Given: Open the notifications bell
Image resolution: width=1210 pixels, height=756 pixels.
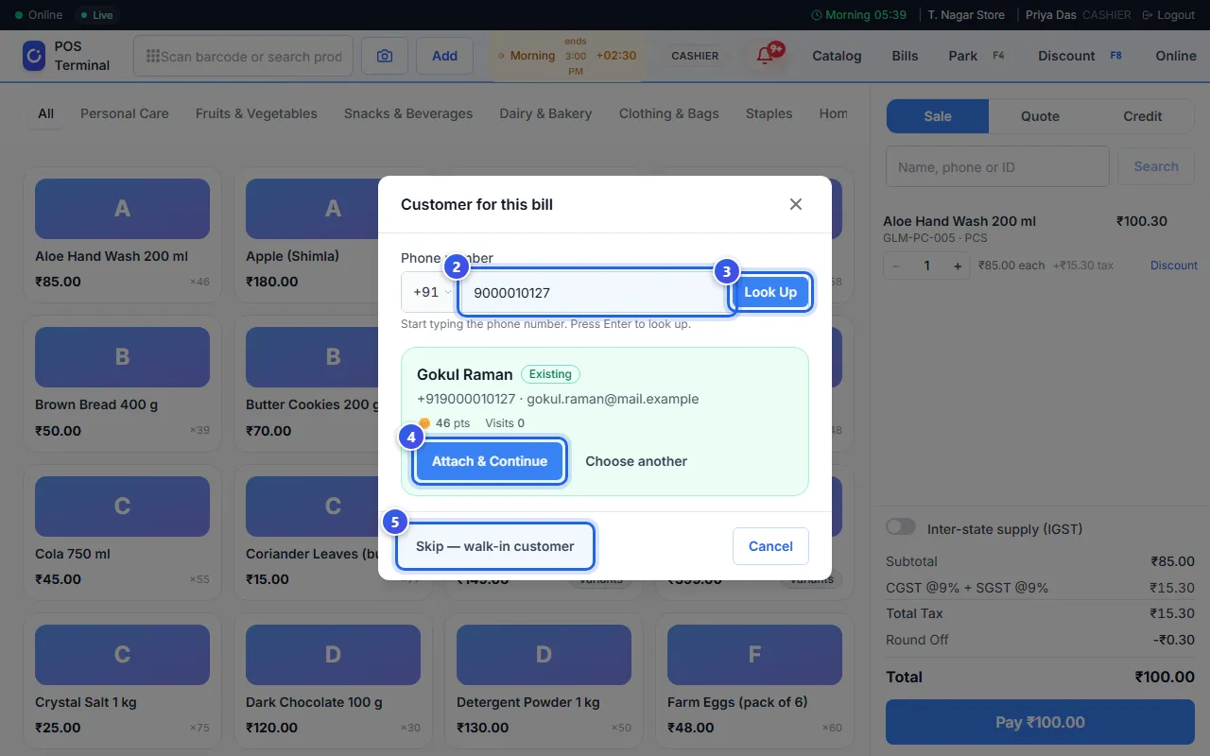Looking at the screenshot, I should (766, 56).
